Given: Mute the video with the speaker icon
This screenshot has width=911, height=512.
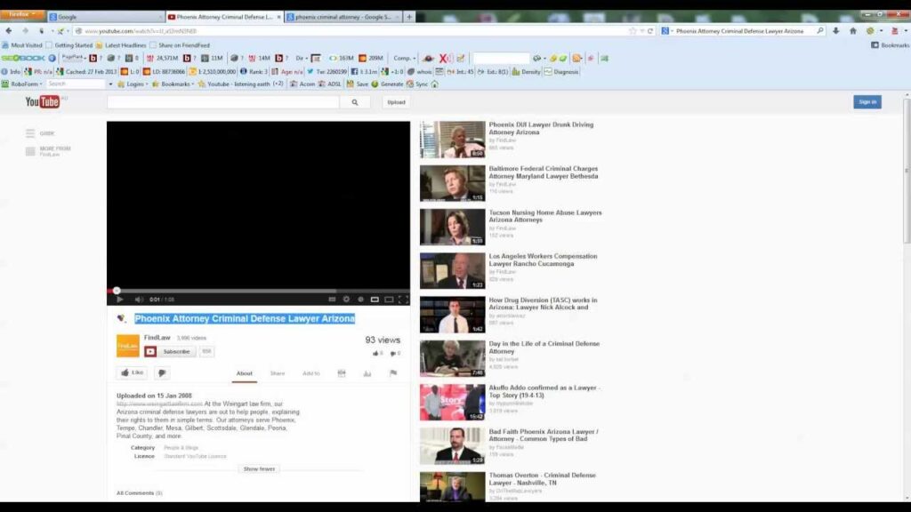Looking at the screenshot, I should [139, 300].
